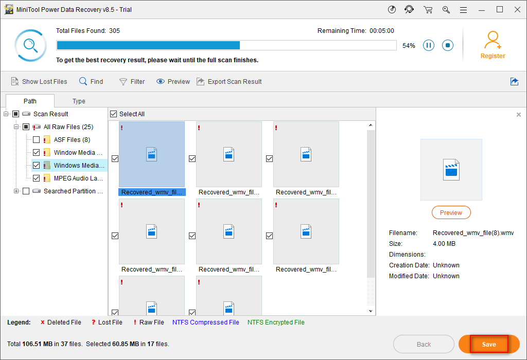Image resolution: width=527 pixels, height=360 pixels.
Task: Check the Searched Partition checkbox
Action: (x=26, y=191)
